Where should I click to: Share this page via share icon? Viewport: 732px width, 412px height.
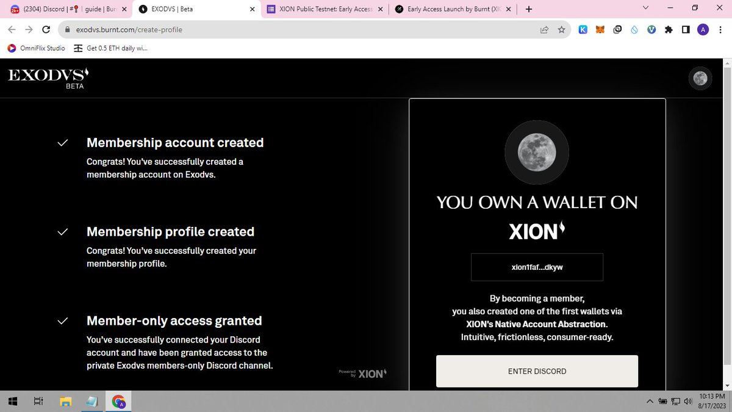[x=544, y=29]
